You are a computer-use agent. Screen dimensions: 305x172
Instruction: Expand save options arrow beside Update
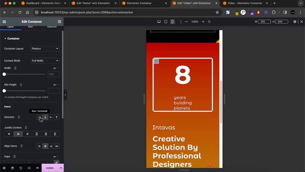click(61, 168)
